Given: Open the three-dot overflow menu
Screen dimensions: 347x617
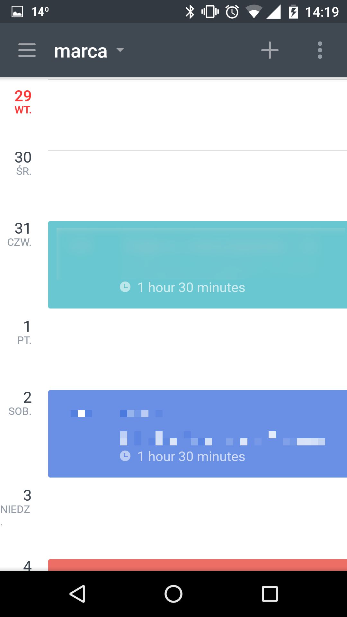Looking at the screenshot, I should point(320,50).
